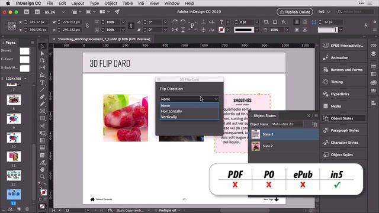
Task: Select the Line tool
Action: coord(43,89)
